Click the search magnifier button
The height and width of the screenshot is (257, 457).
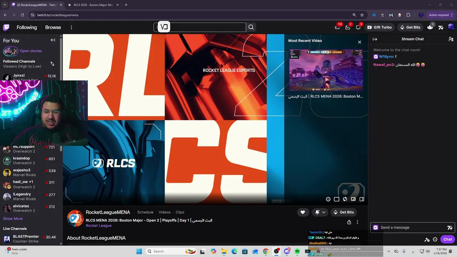251,27
